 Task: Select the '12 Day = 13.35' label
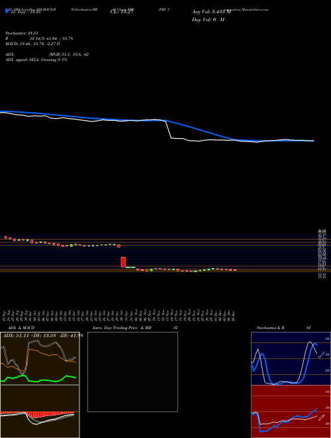click(x=25, y=13)
